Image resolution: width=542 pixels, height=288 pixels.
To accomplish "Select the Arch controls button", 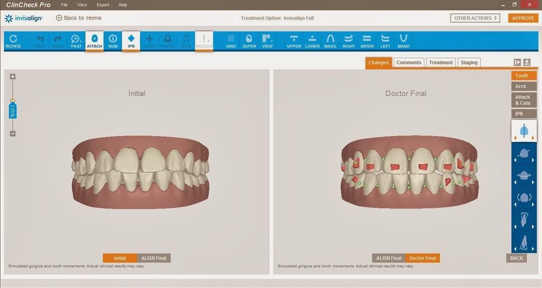I will click(524, 86).
